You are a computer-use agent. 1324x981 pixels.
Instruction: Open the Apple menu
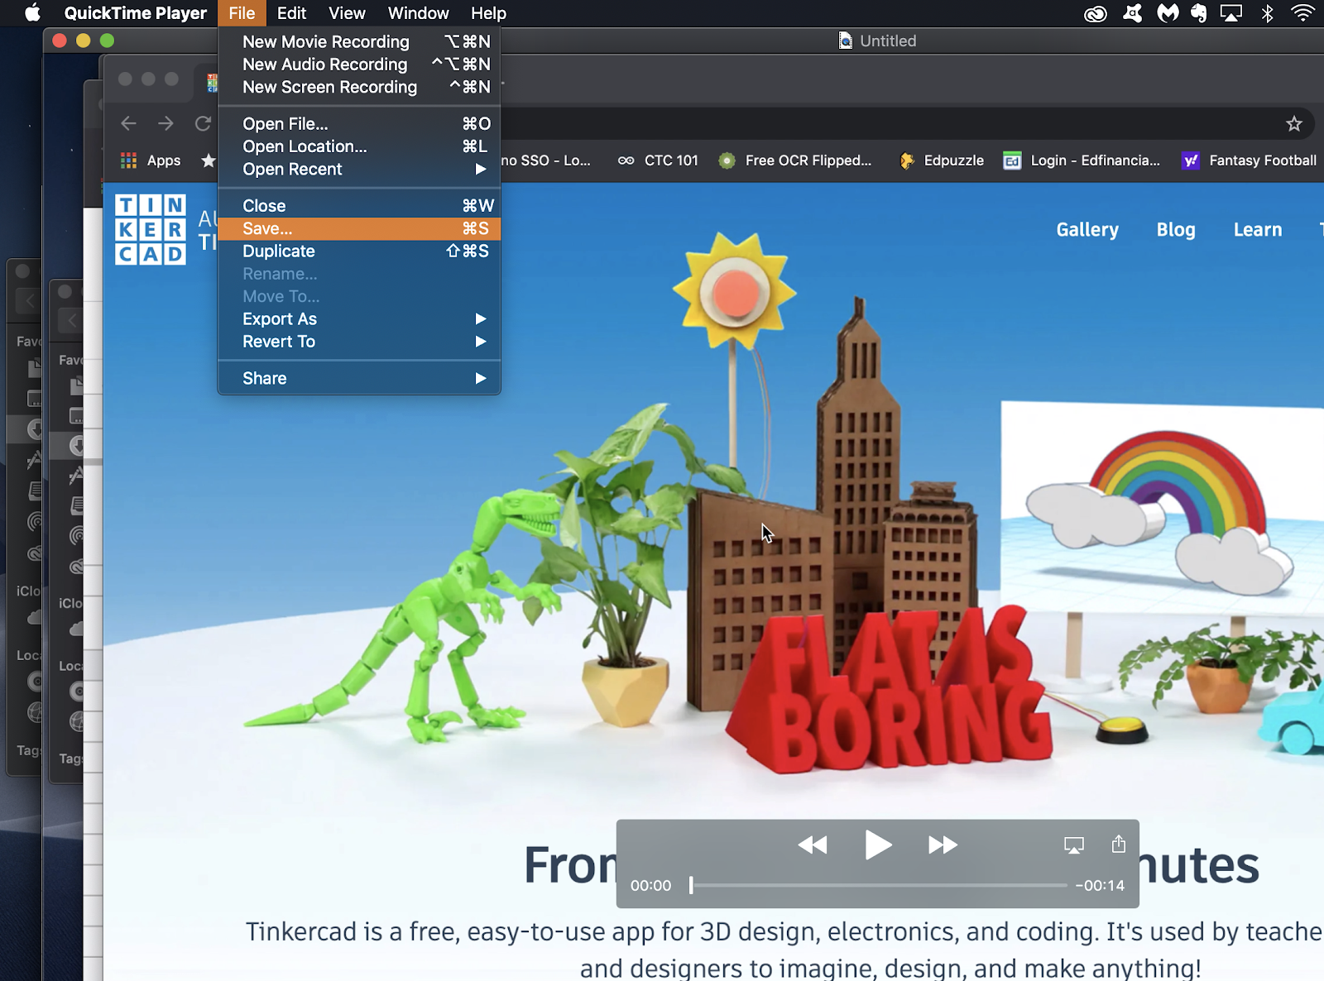coord(32,12)
